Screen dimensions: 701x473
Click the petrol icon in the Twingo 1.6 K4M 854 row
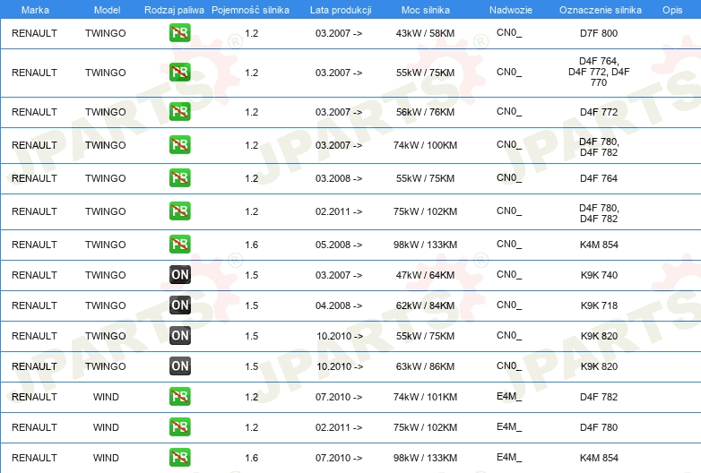[179, 245]
